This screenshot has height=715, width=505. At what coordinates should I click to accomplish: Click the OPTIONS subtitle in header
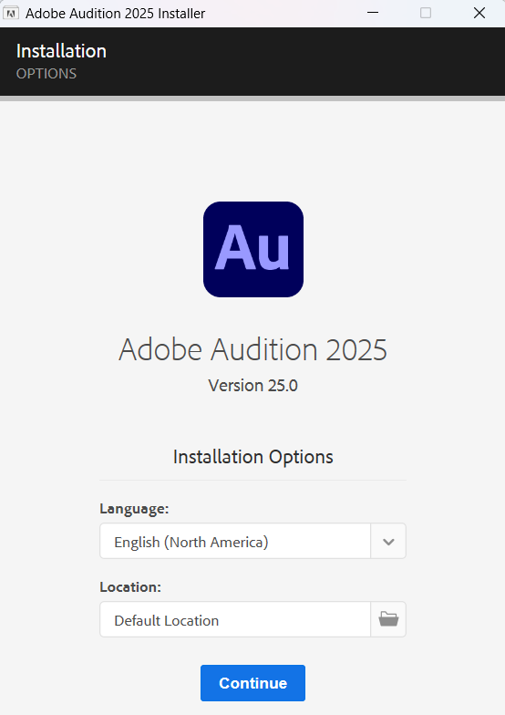[46, 73]
